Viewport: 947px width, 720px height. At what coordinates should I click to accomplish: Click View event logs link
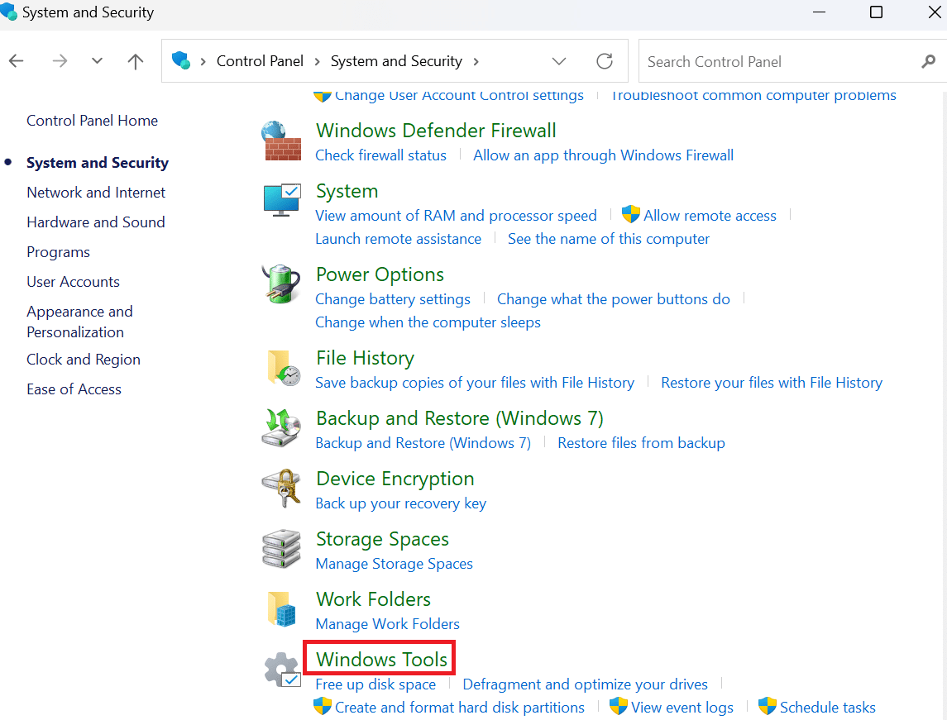(682, 708)
